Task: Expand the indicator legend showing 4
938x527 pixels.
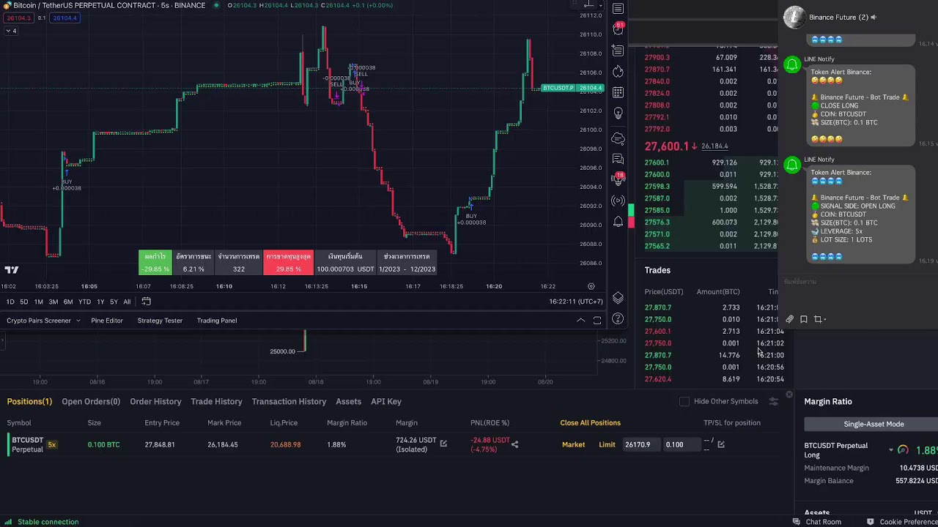Action: click(x=10, y=31)
